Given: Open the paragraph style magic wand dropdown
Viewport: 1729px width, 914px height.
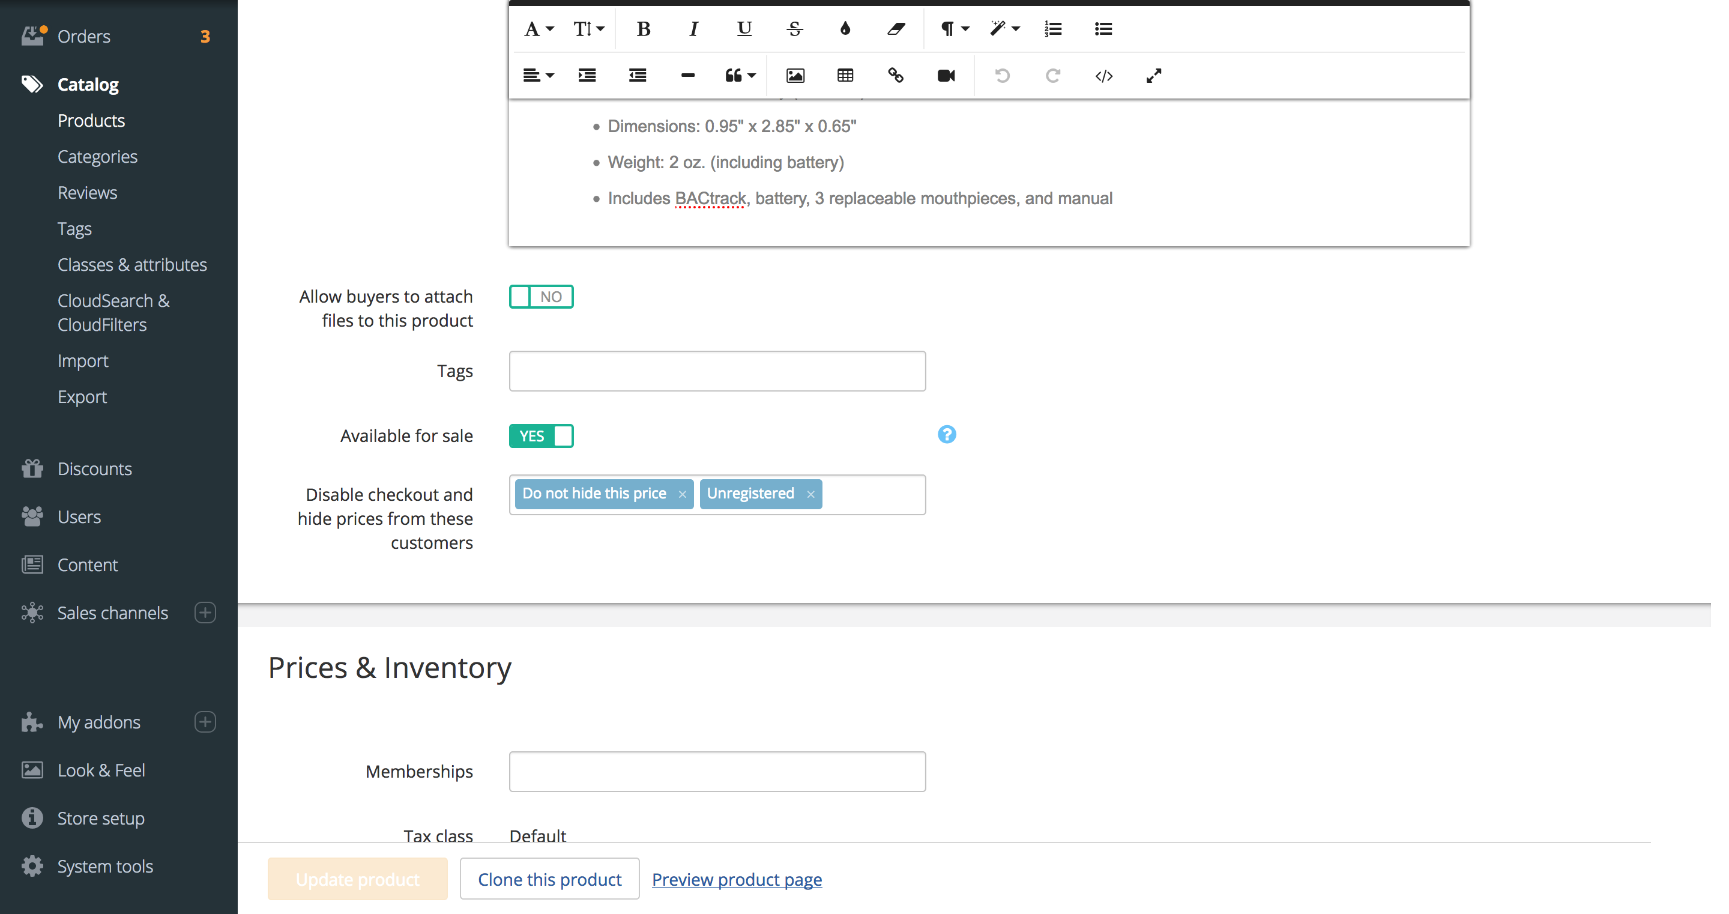Looking at the screenshot, I should [1004, 29].
